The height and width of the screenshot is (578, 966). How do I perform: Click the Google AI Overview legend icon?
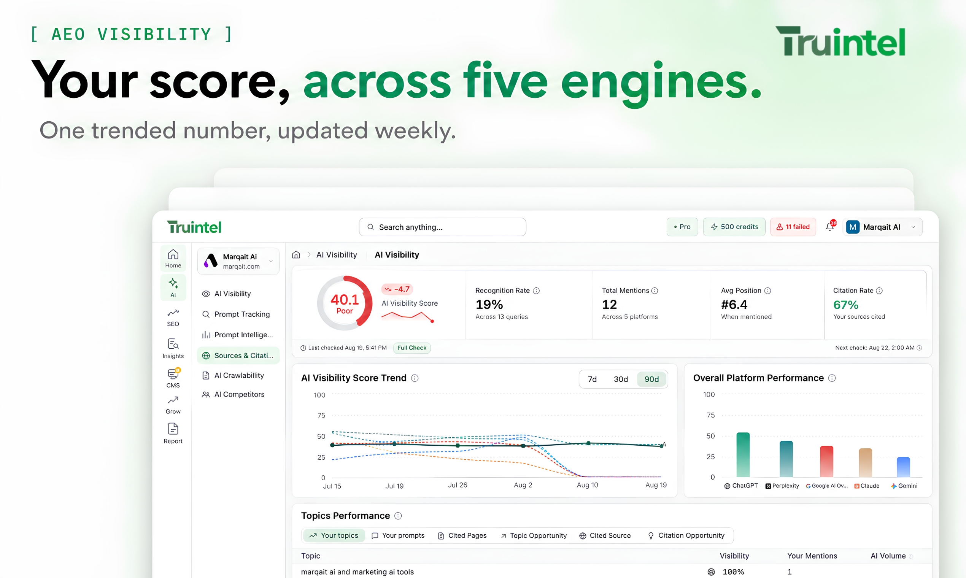[x=808, y=486]
